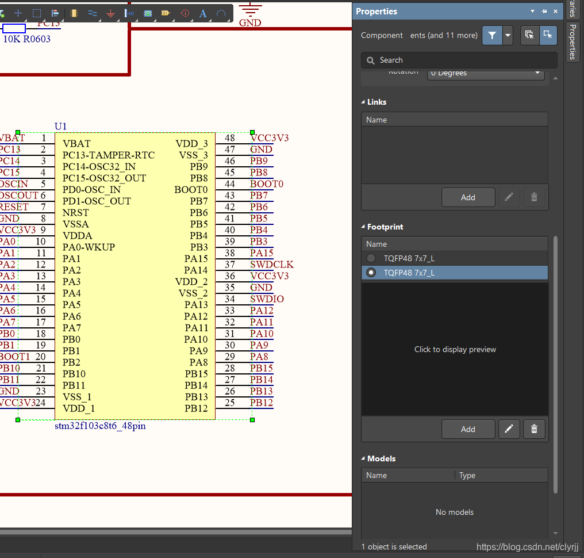Delete the footprint using trash icon

pos(534,429)
